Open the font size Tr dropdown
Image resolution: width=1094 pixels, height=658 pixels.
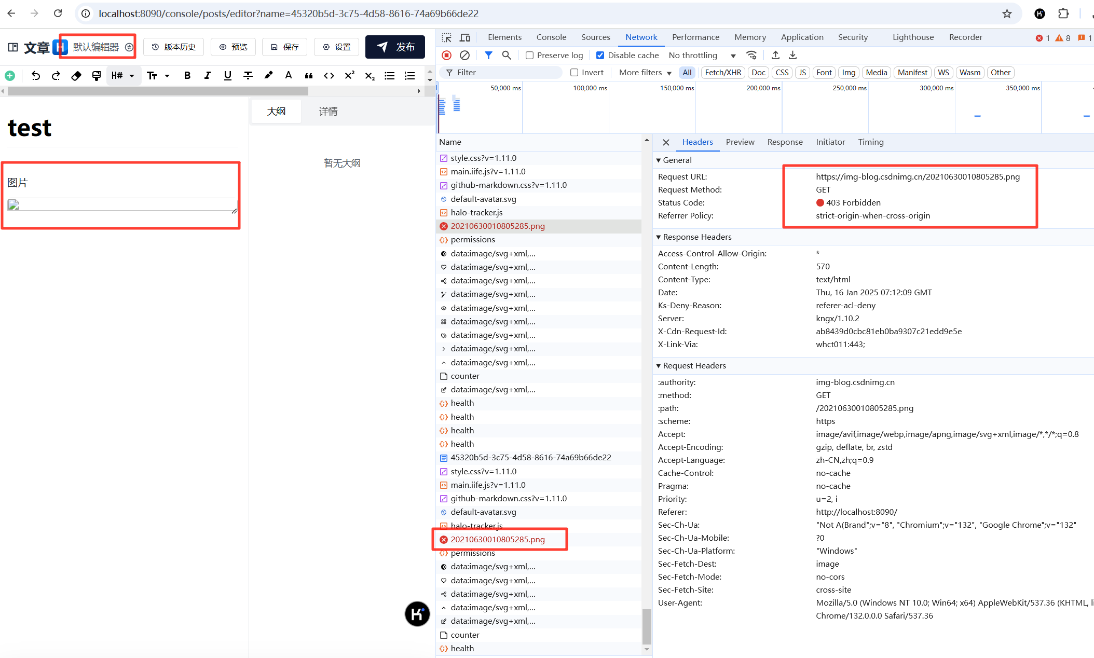158,76
